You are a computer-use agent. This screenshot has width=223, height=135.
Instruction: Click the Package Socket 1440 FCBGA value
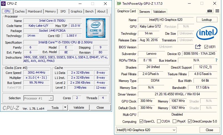click(53, 31)
